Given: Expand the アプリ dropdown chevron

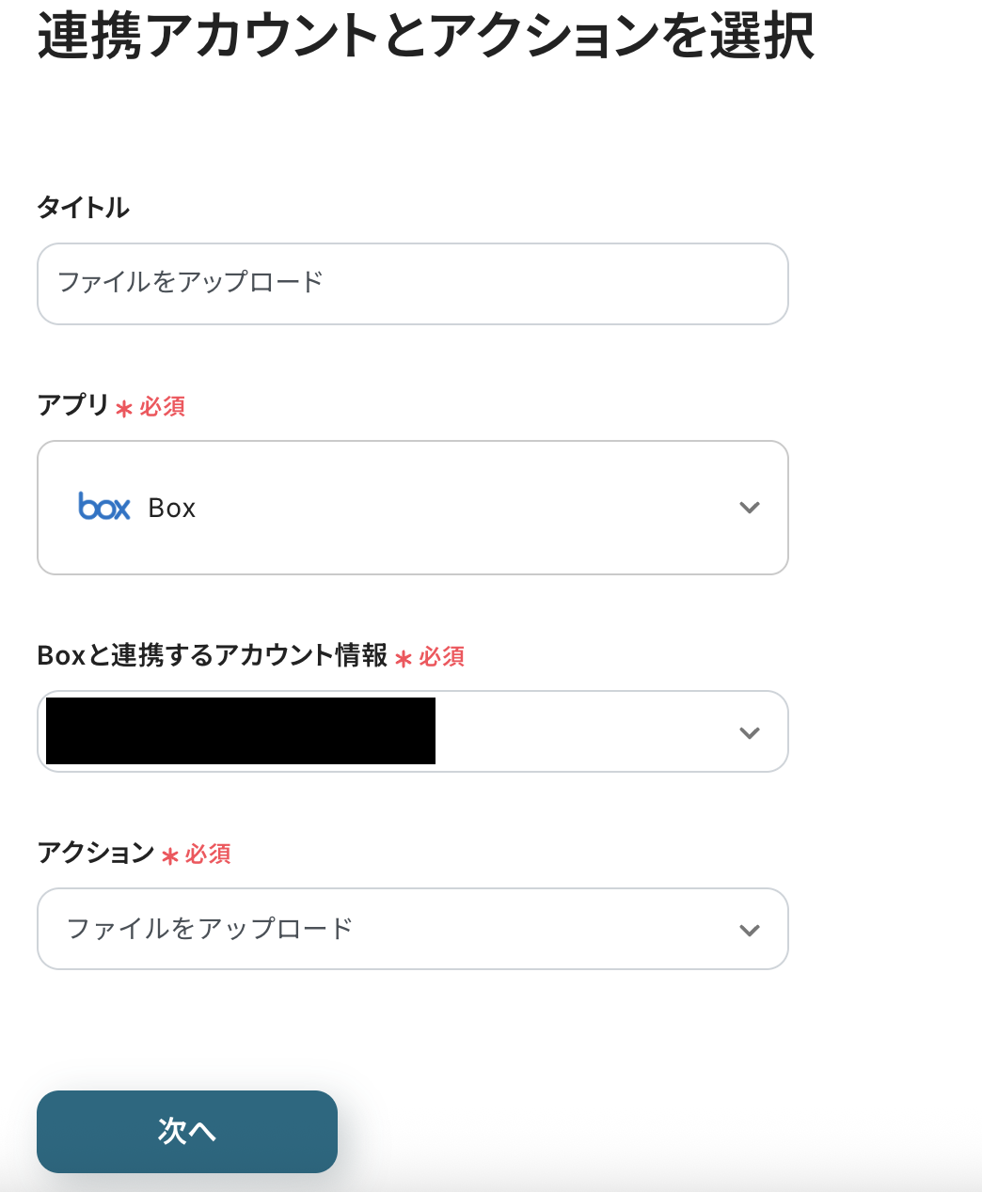Looking at the screenshot, I should [749, 508].
